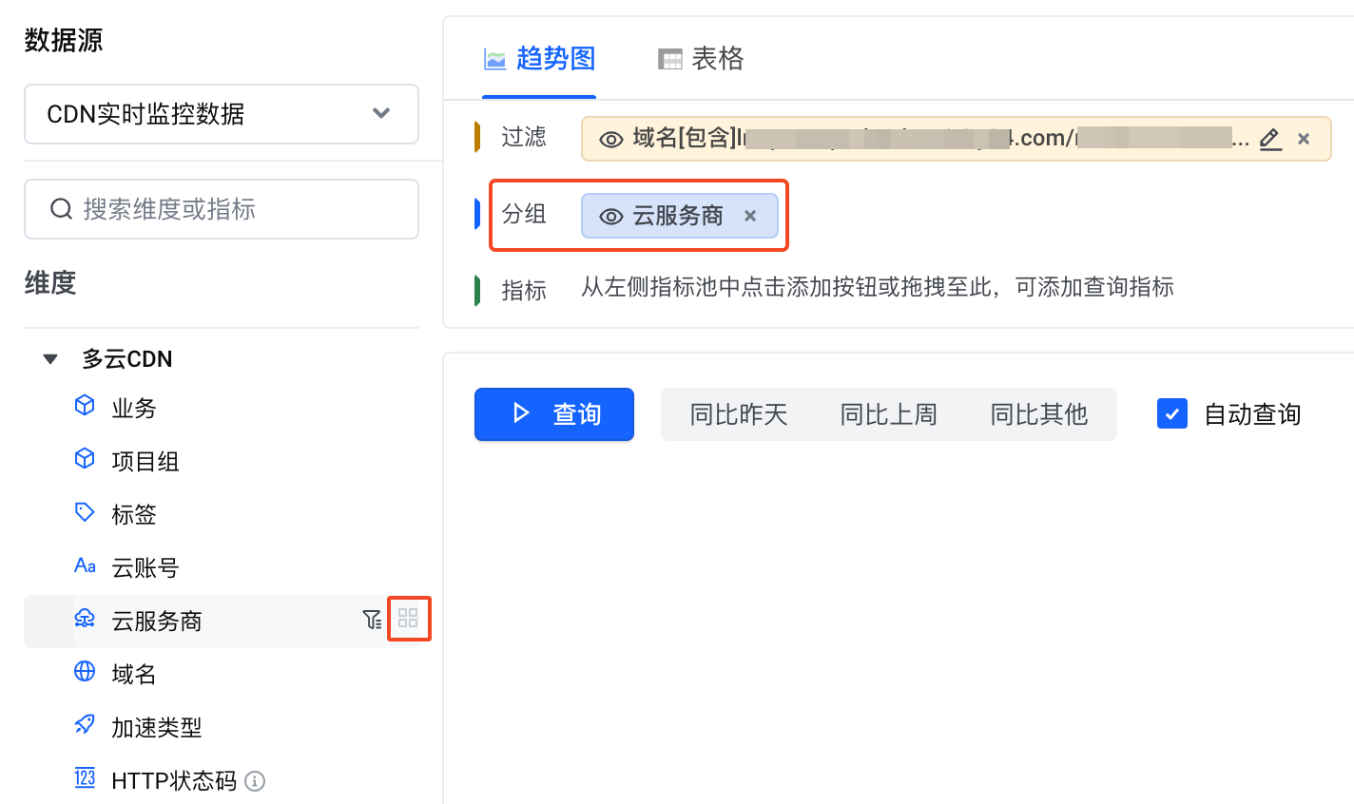Screen dimensions: 1354x804
Task: Add 云服务商 as a grouping
Action: tap(408, 619)
